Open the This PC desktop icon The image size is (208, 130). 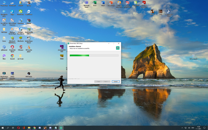[x=4, y=4]
